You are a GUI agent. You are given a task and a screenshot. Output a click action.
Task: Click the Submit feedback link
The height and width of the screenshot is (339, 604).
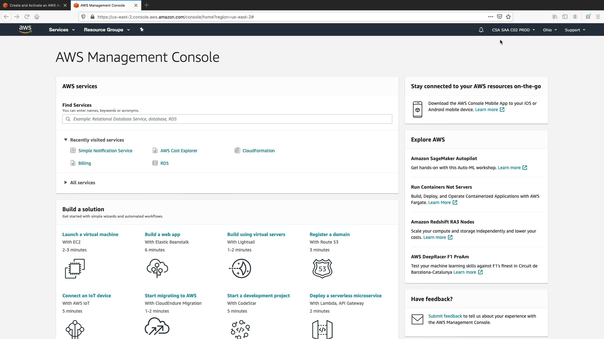[x=445, y=316]
